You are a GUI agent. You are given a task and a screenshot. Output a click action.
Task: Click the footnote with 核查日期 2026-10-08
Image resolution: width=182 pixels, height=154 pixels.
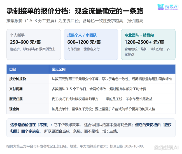click(x=76, y=146)
